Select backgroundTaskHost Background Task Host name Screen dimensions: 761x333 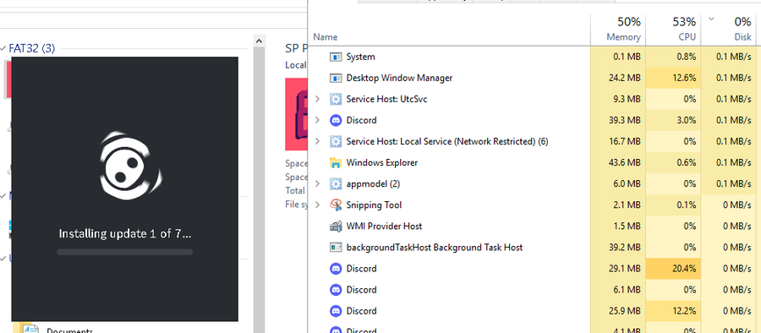pos(435,247)
